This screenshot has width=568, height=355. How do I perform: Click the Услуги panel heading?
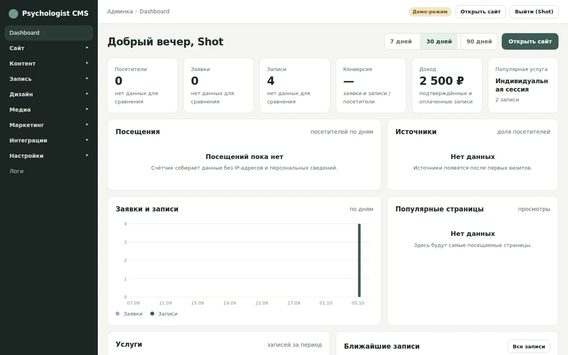pyautogui.click(x=129, y=344)
